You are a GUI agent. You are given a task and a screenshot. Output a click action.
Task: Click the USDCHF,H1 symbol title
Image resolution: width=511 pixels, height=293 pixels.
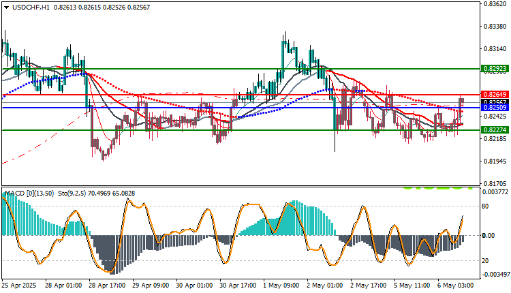(x=31, y=7)
